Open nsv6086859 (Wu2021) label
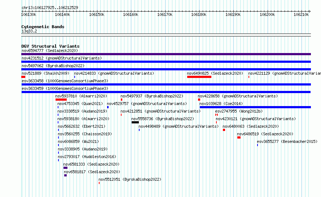 (78, 141)
